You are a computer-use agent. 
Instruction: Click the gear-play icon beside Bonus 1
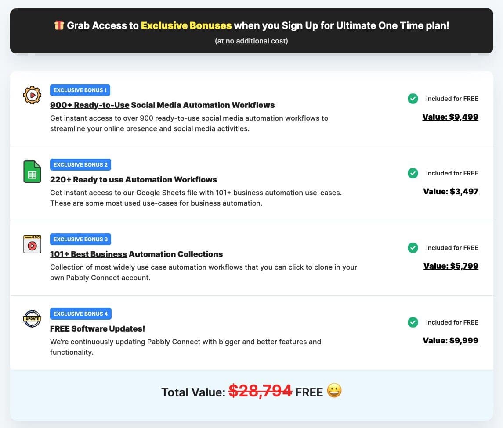pos(32,95)
